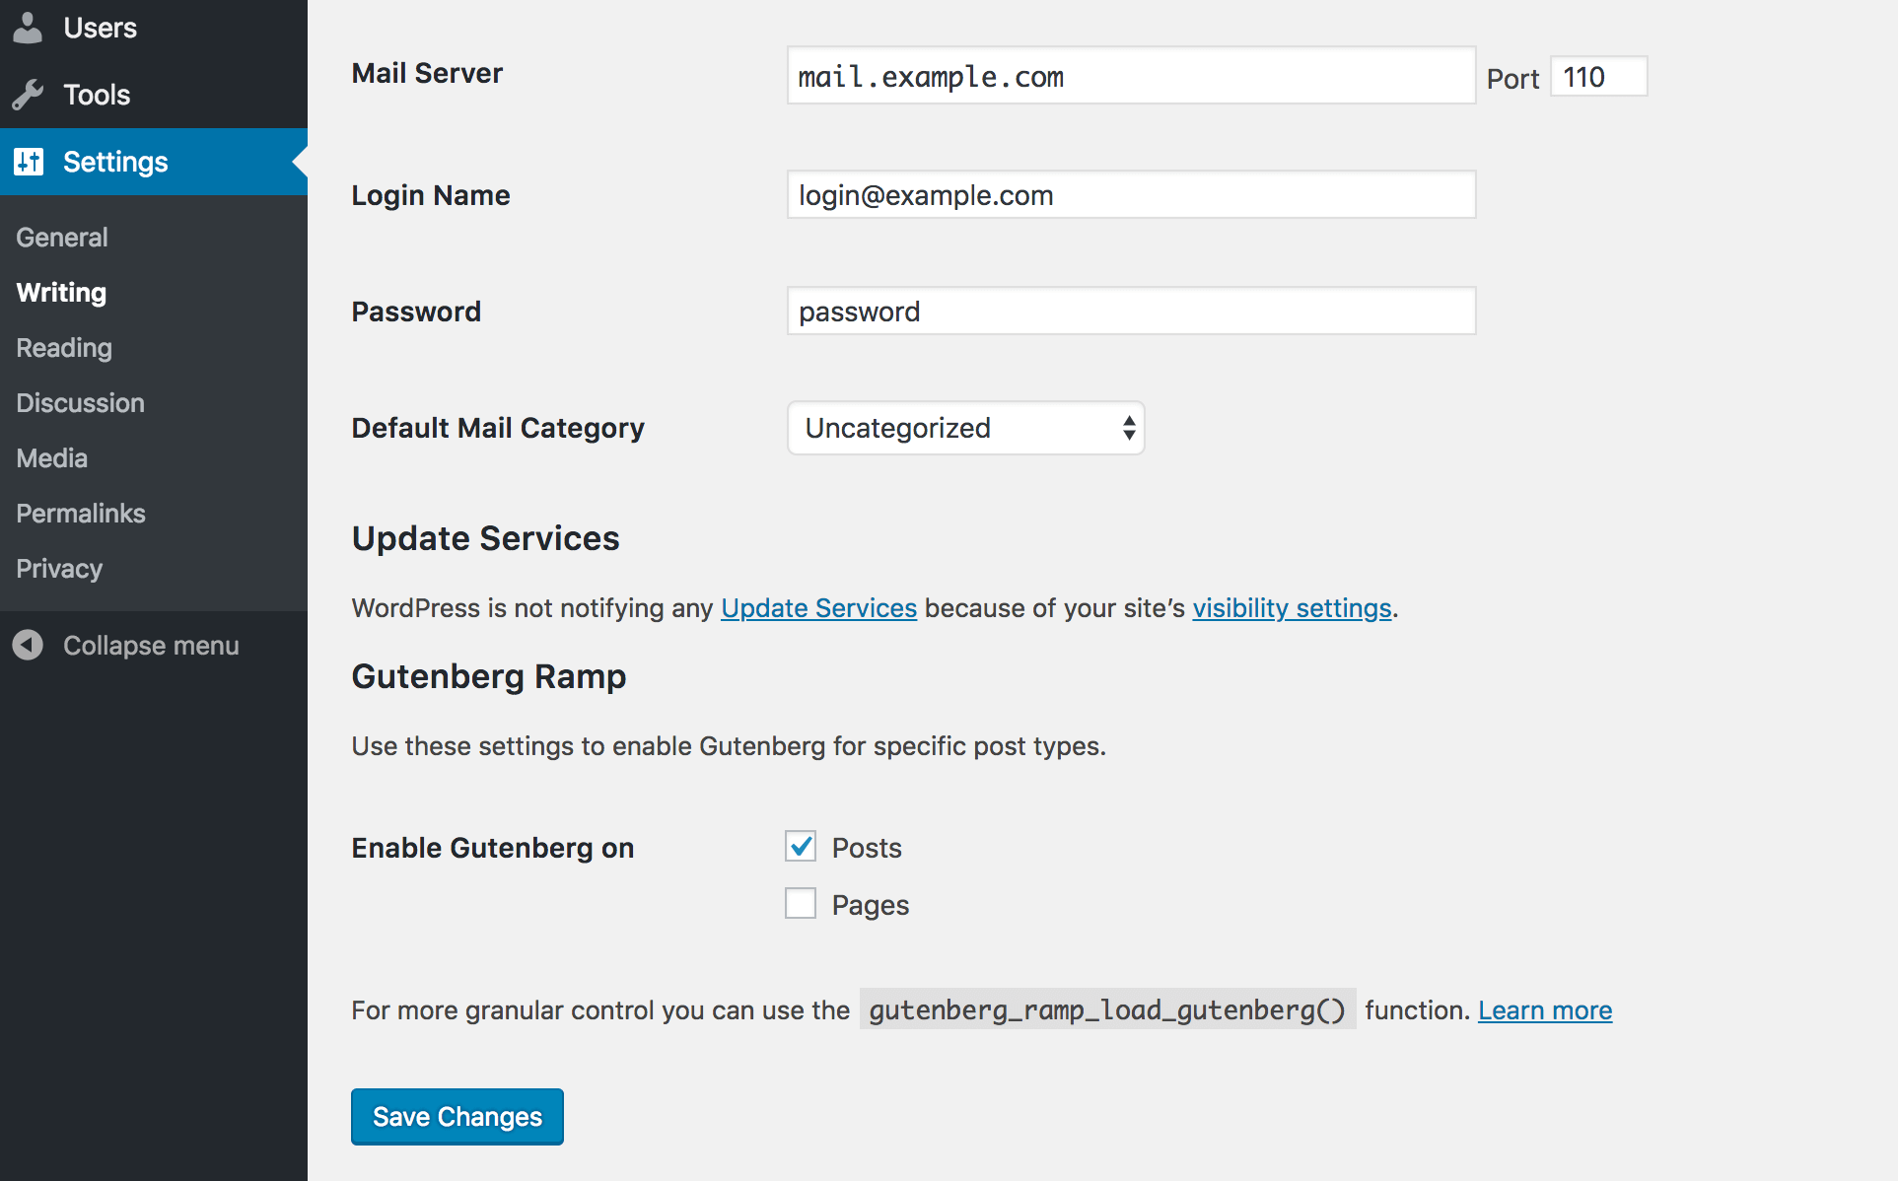Image resolution: width=1898 pixels, height=1181 pixels.
Task: Click the Save Changes button
Action: (x=457, y=1116)
